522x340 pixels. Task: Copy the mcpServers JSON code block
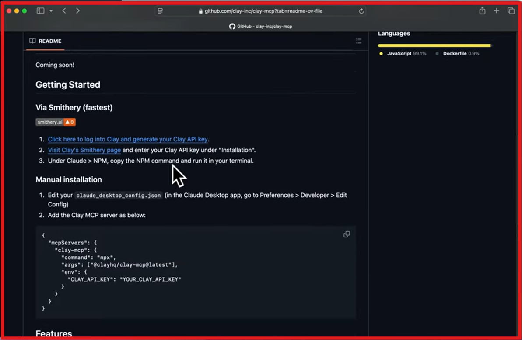347,234
